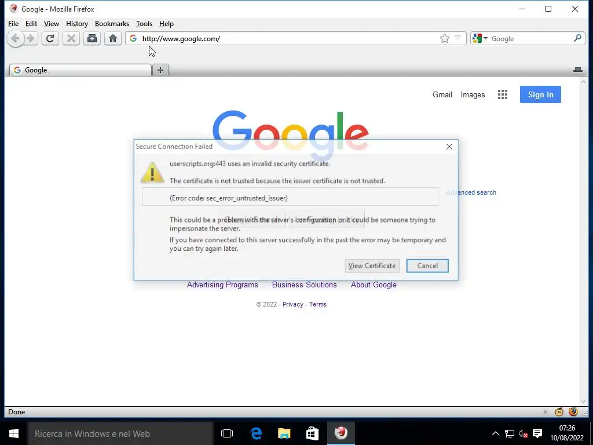Click the muted volume icon in the tray

click(523, 433)
